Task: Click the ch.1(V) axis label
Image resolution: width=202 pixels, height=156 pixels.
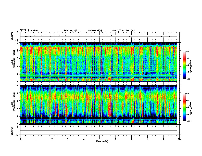Action: [12, 36]
